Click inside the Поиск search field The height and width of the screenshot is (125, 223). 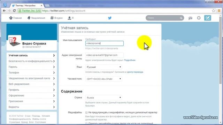(163, 18)
